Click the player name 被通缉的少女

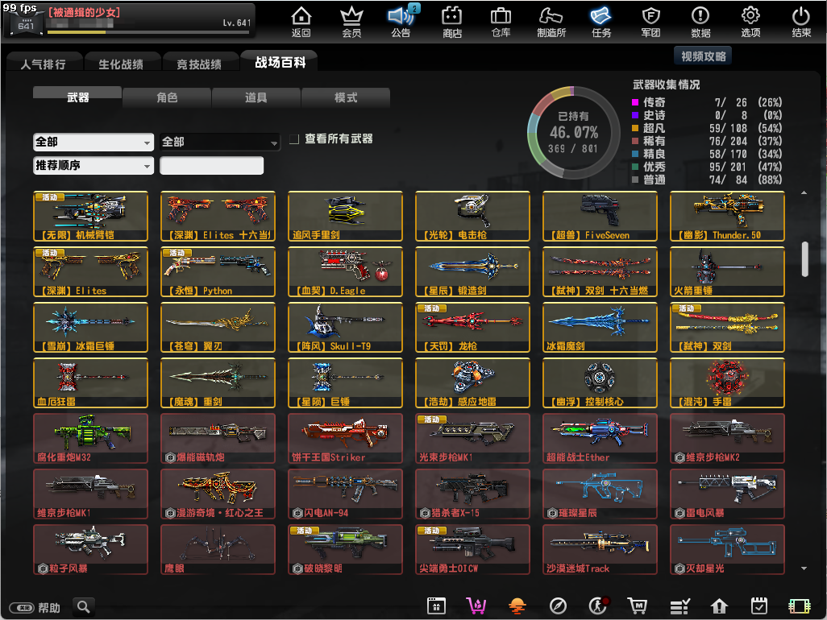85,12
